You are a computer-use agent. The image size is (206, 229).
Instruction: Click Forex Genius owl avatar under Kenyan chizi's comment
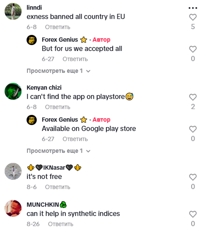[x=32, y=120]
